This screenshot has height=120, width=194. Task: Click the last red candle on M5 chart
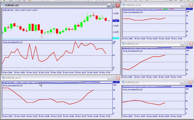(106, 19)
